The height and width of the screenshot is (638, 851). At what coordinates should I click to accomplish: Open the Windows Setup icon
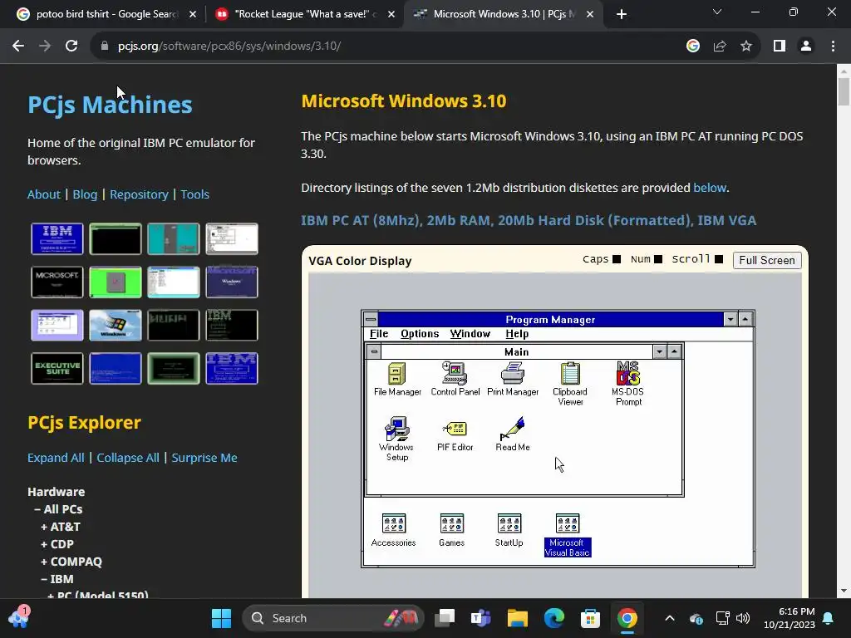pos(396,439)
